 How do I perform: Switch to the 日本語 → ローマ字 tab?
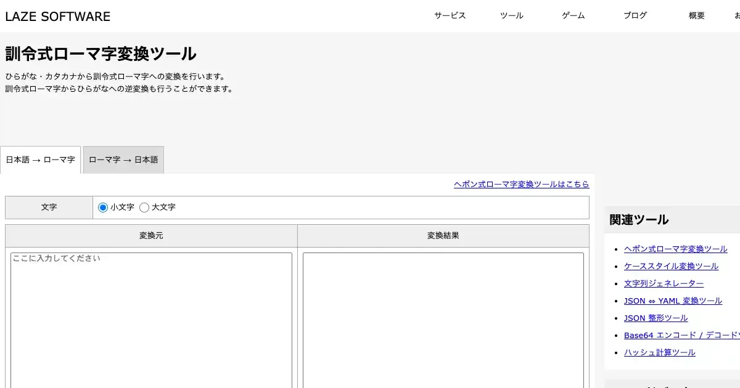41,160
